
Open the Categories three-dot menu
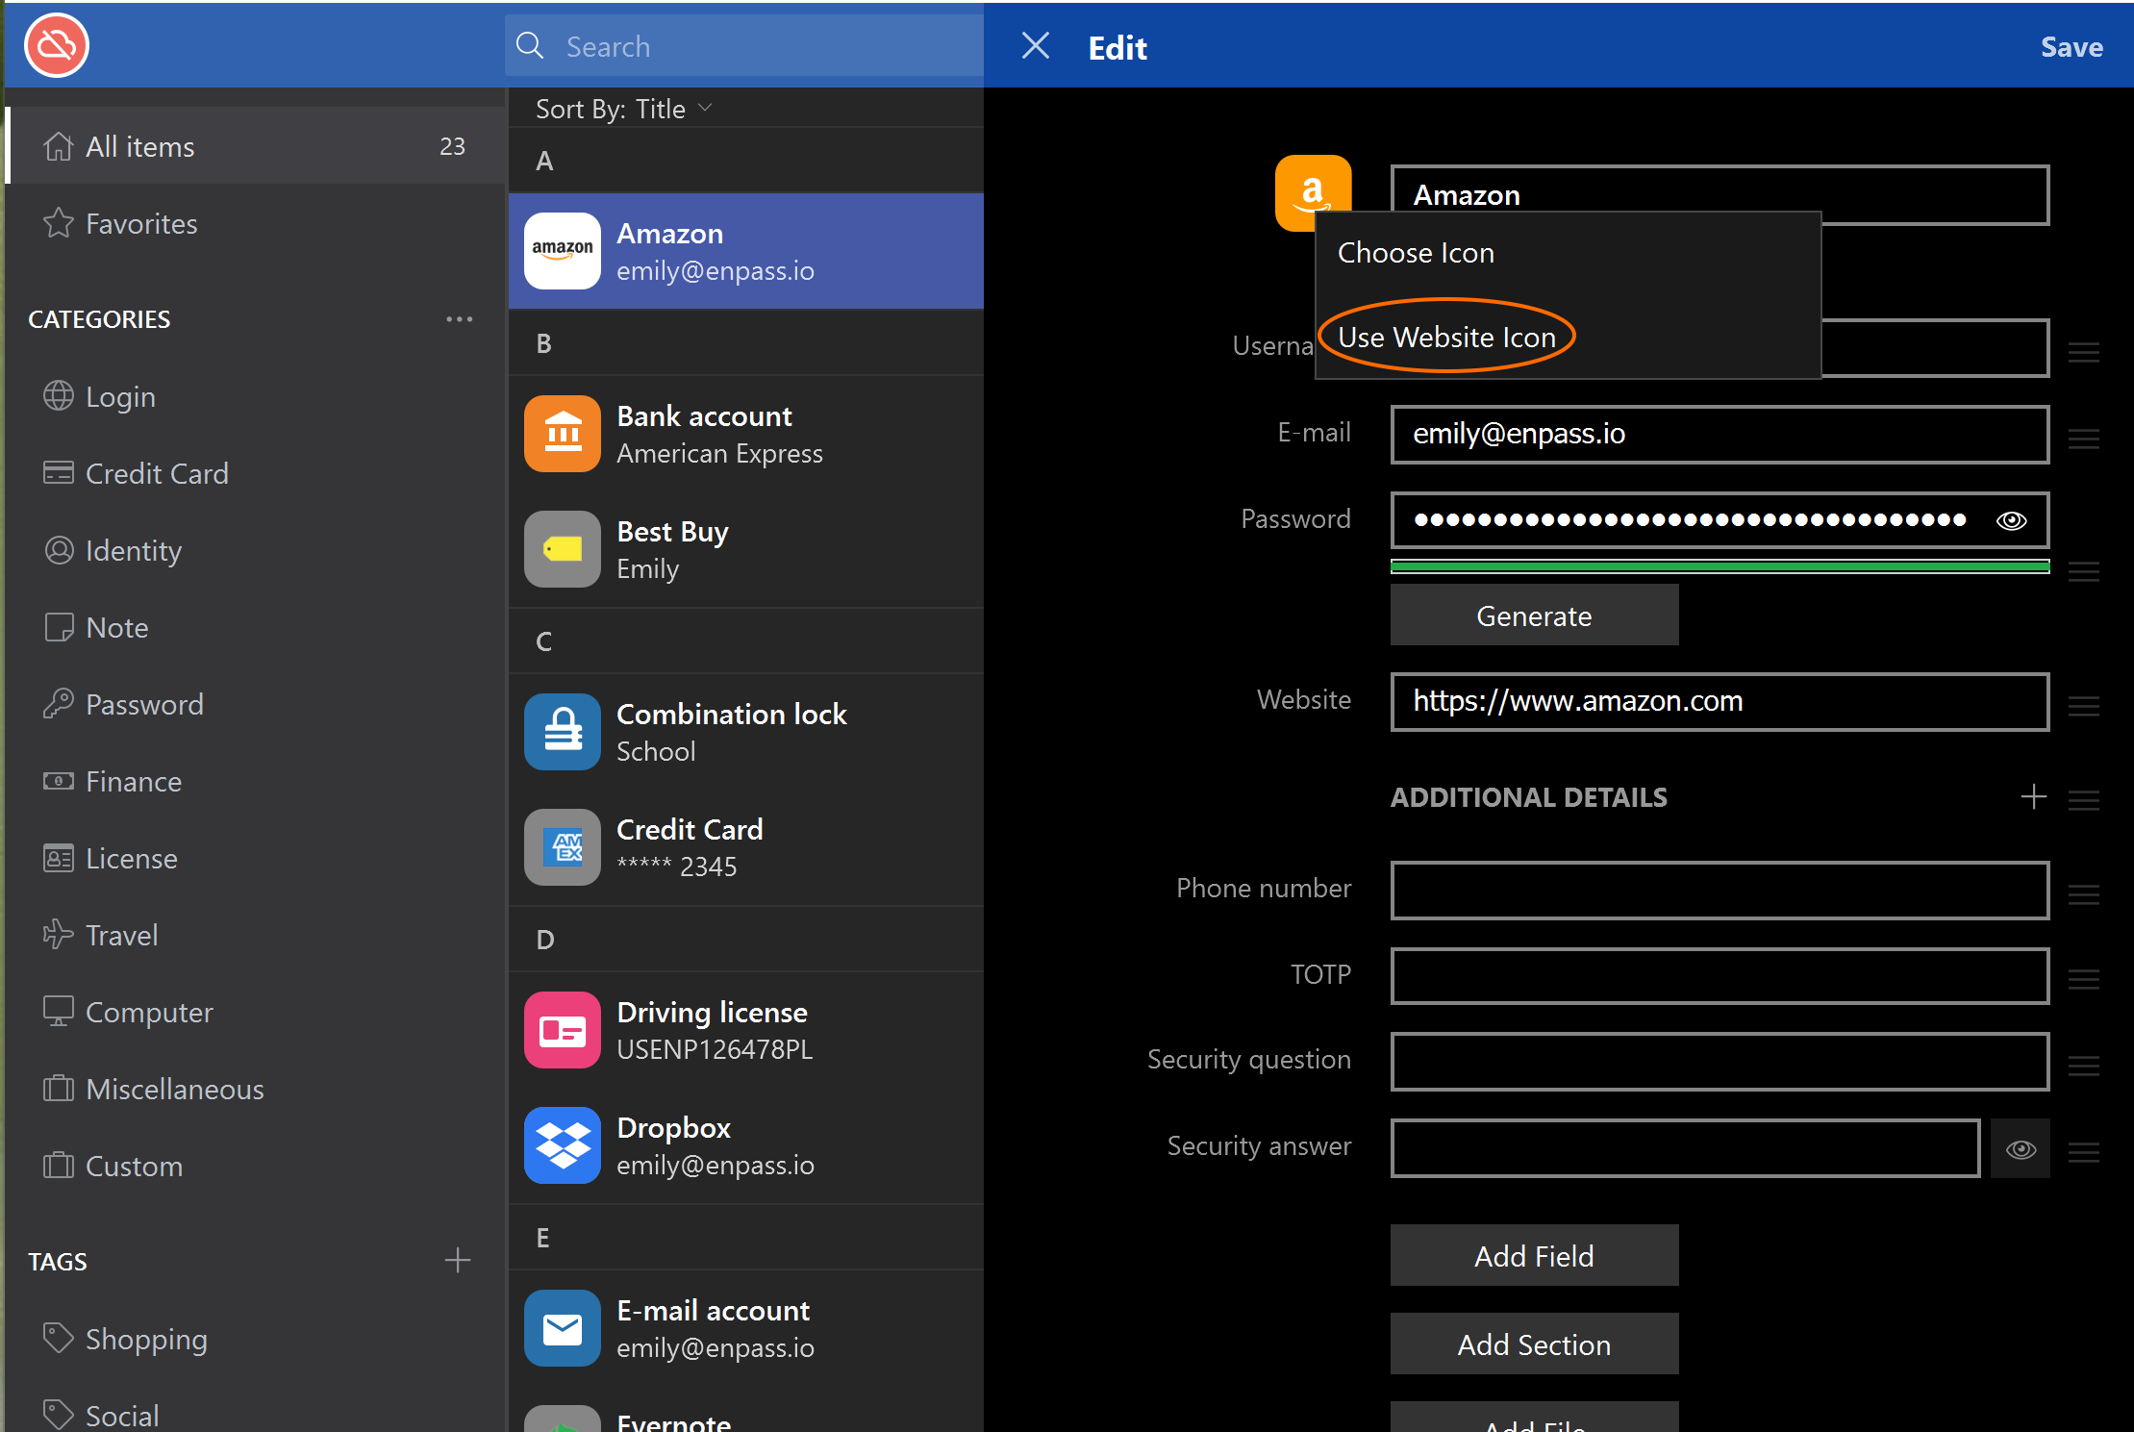[x=460, y=318]
